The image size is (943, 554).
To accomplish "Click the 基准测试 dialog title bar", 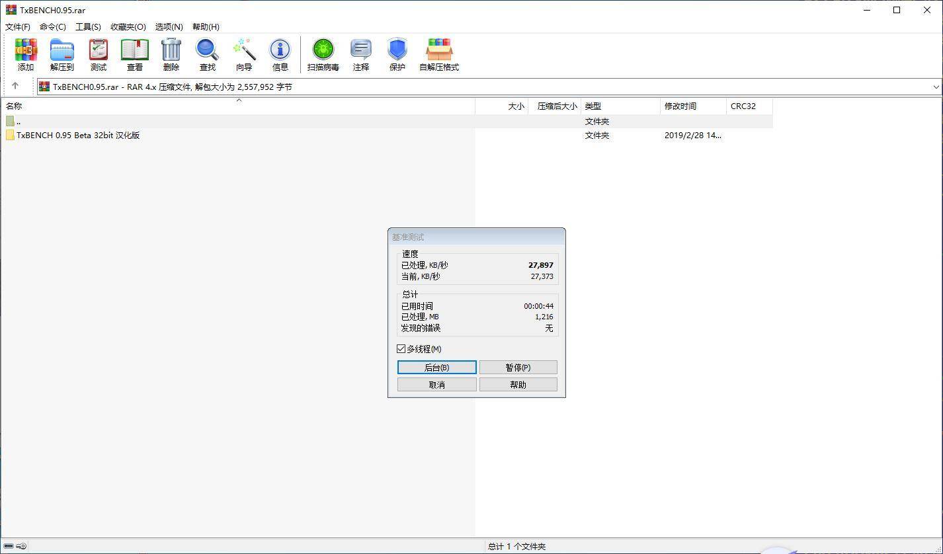I will pyautogui.click(x=476, y=237).
